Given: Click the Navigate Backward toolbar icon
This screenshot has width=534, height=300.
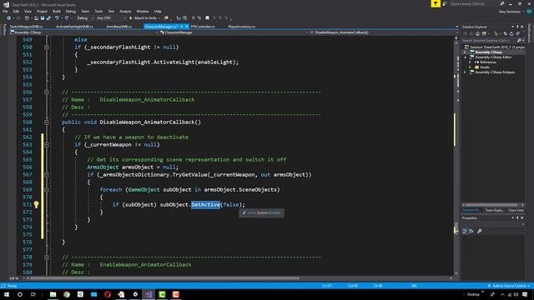Looking at the screenshot, I should click(x=8, y=18).
